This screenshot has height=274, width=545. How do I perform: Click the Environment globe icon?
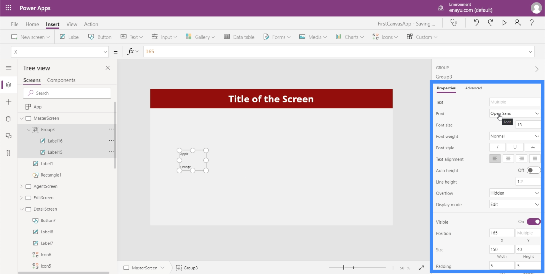tap(441, 8)
